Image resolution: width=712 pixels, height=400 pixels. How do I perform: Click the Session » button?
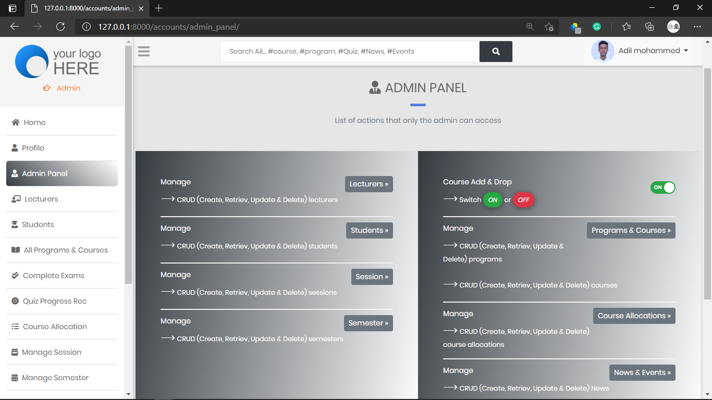pyautogui.click(x=372, y=277)
